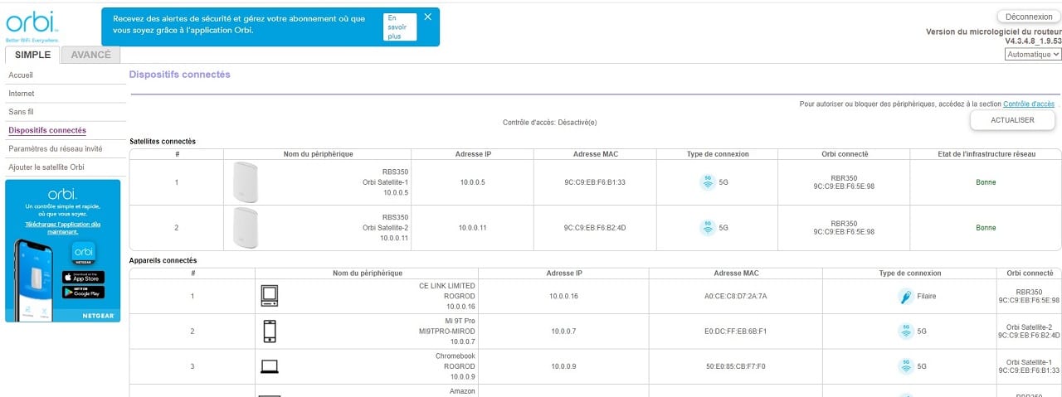Click the 5G wifi icon in Chromebook row
The height and width of the screenshot is (397, 1062).
[906, 366]
